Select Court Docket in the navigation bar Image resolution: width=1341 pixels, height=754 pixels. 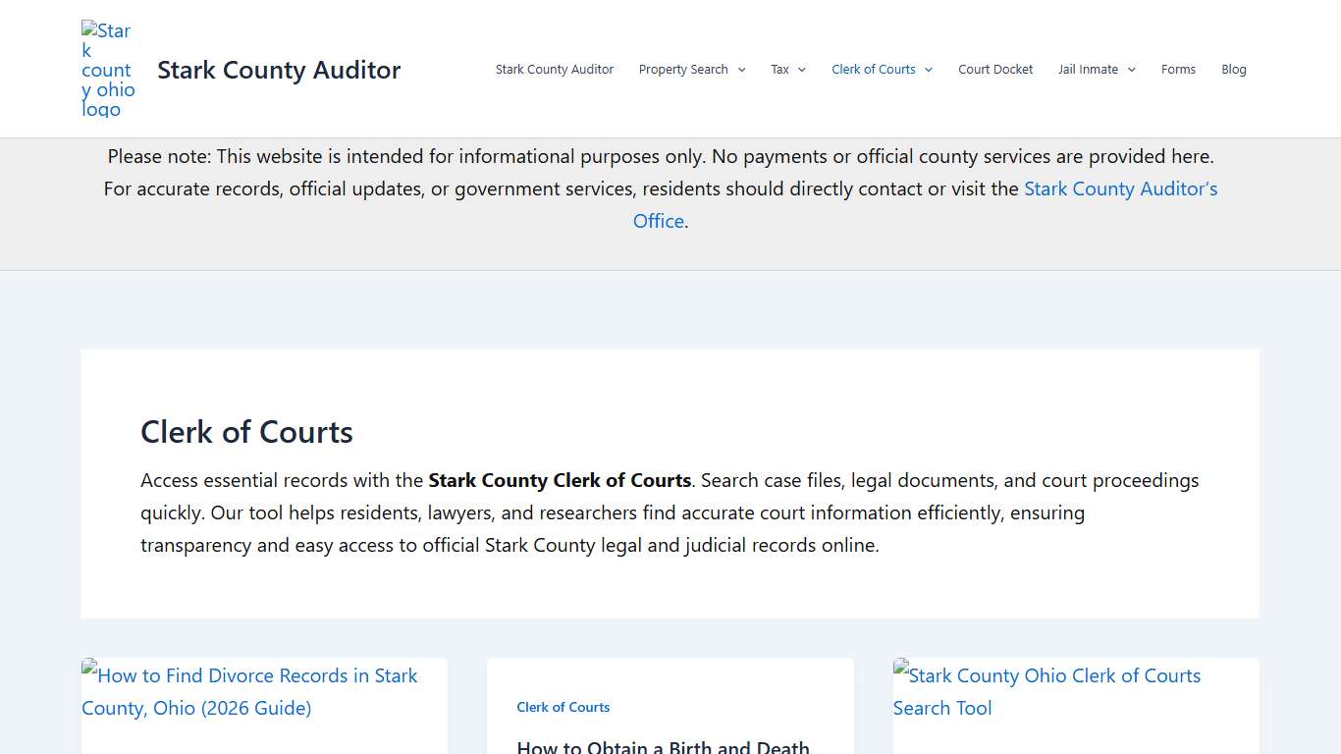coord(995,69)
